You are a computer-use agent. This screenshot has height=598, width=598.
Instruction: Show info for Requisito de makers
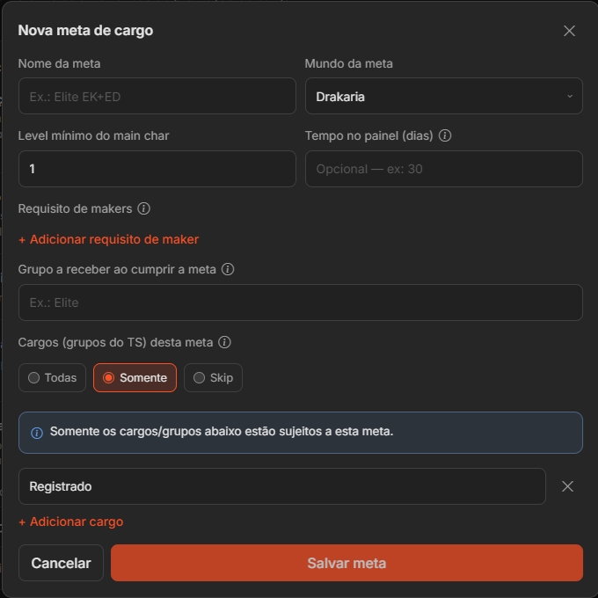coord(143,208)
